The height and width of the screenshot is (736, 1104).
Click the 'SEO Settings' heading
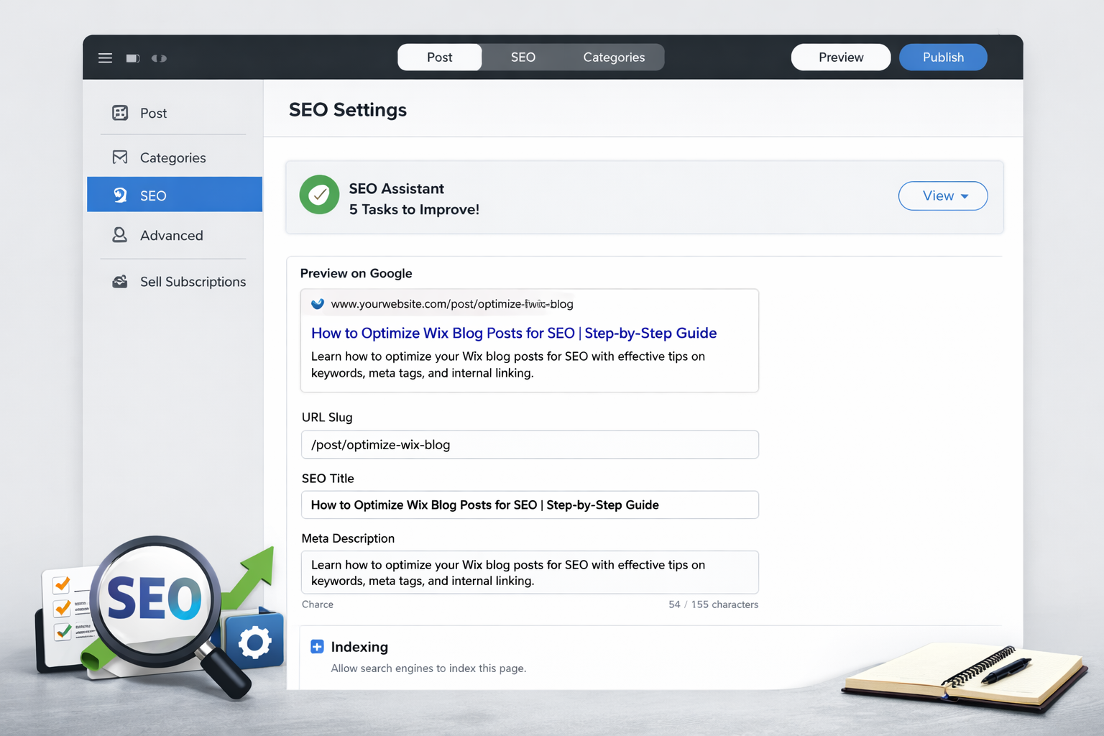tap(348, 110)
